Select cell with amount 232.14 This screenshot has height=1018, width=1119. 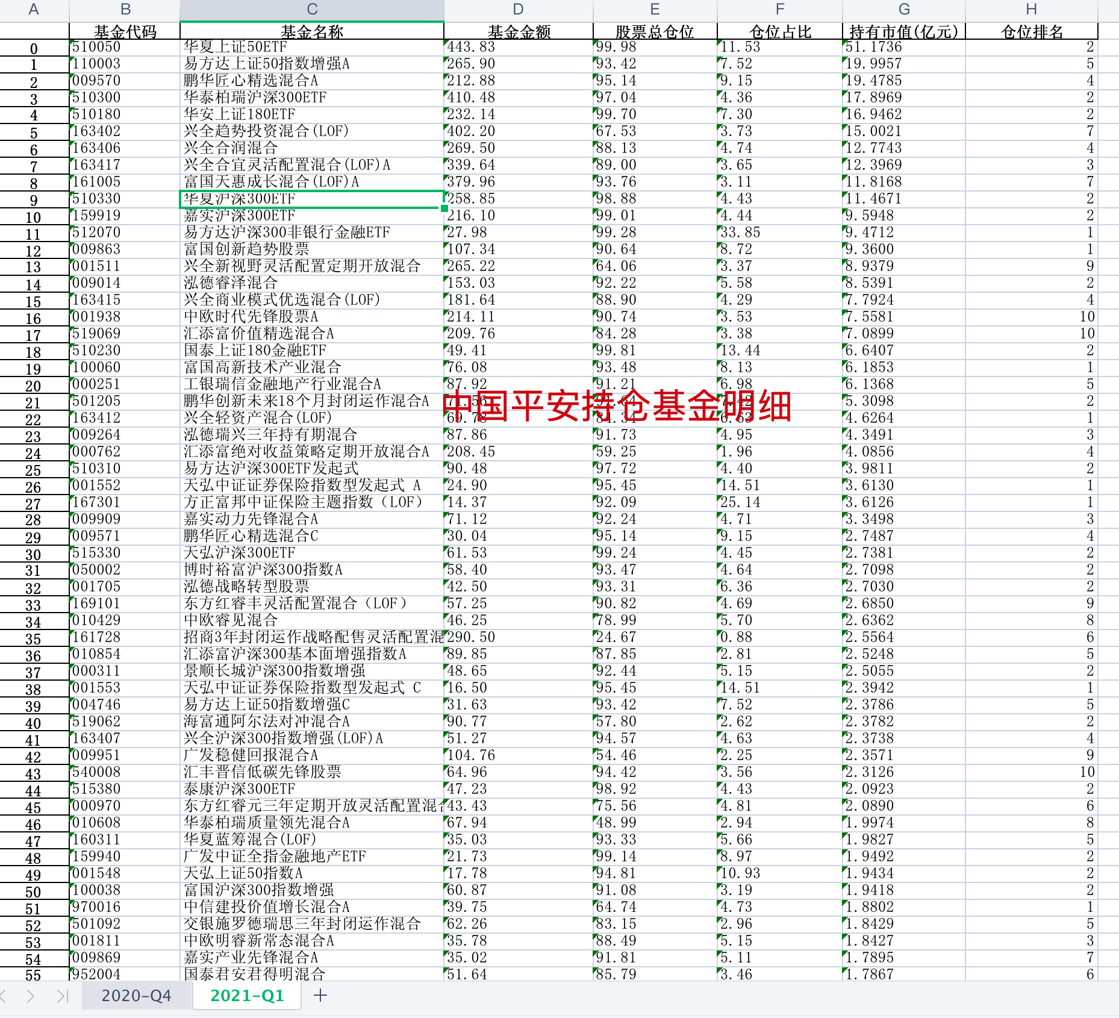(x=519, y=114)
